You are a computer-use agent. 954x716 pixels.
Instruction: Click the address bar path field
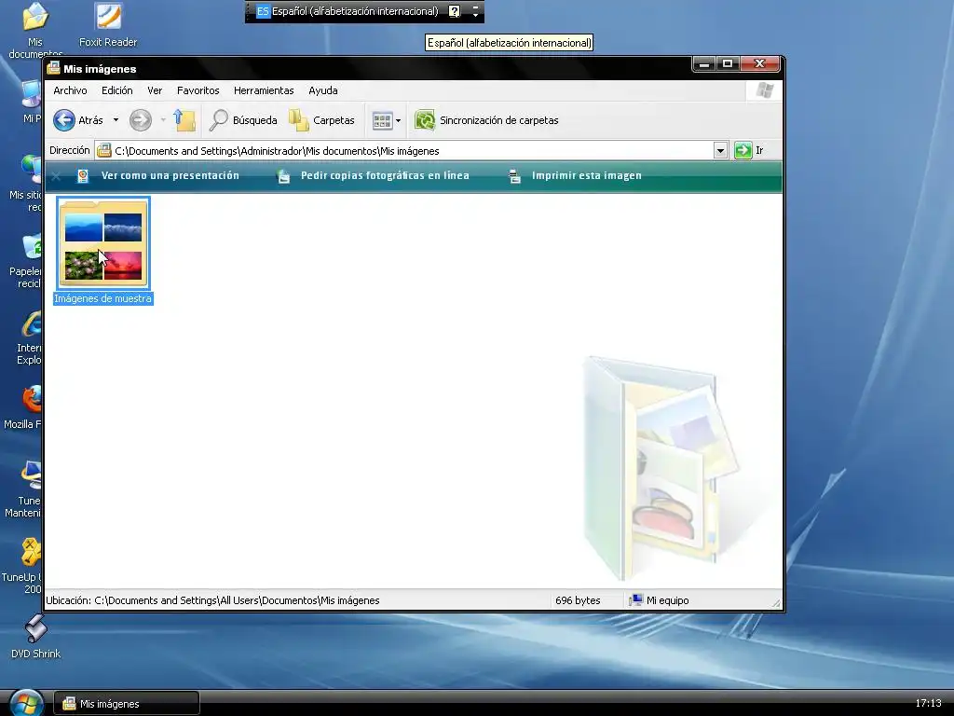(404, 150)
